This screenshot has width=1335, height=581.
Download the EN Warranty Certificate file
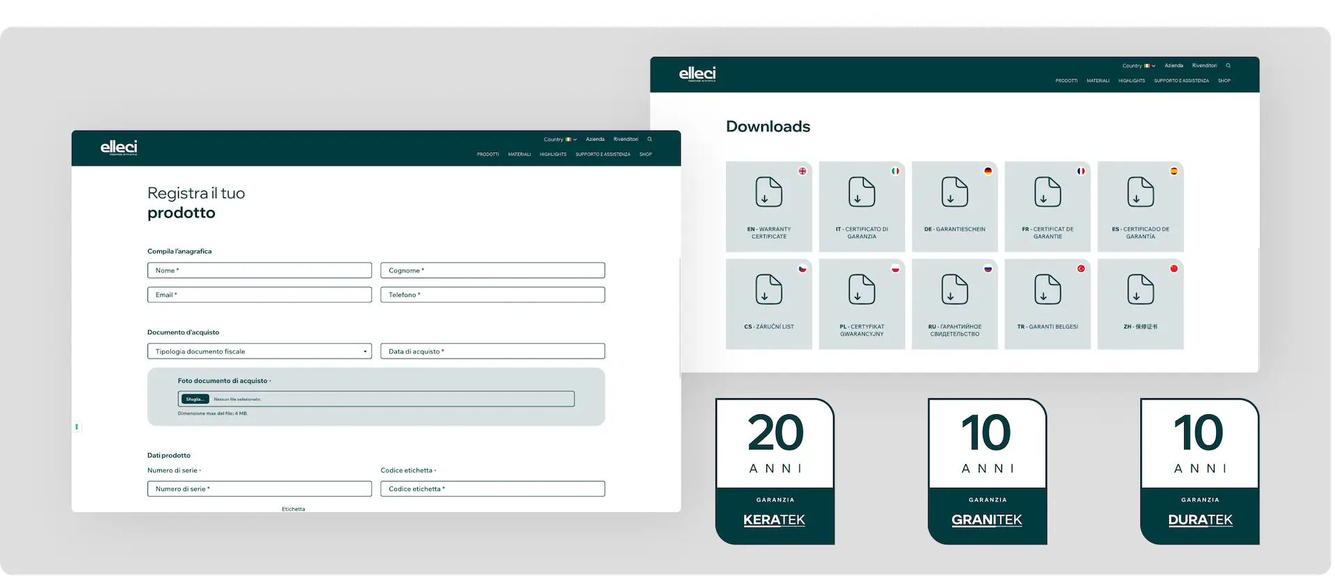coord(768,206)
